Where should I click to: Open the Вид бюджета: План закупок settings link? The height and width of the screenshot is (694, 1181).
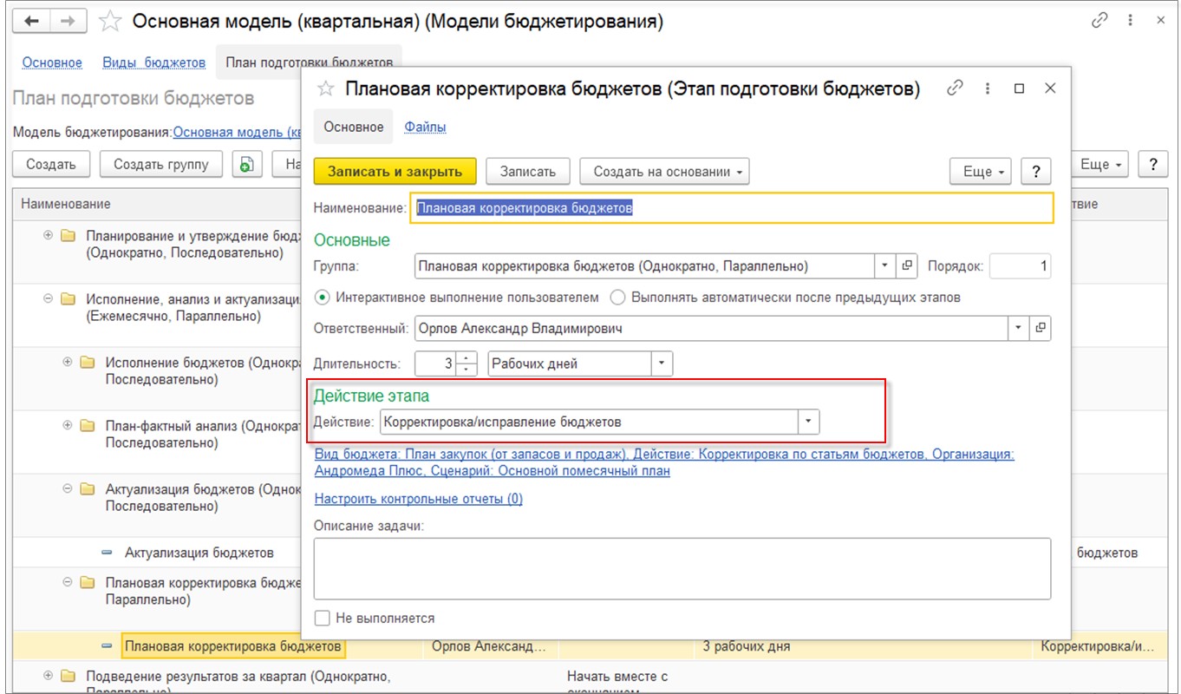click(664, 462)
